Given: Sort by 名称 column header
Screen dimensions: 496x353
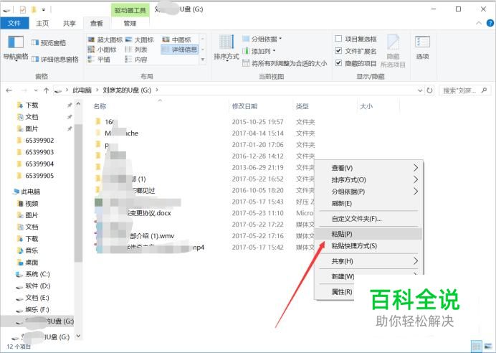Looking at the screenshot, I should coord(100,106).
